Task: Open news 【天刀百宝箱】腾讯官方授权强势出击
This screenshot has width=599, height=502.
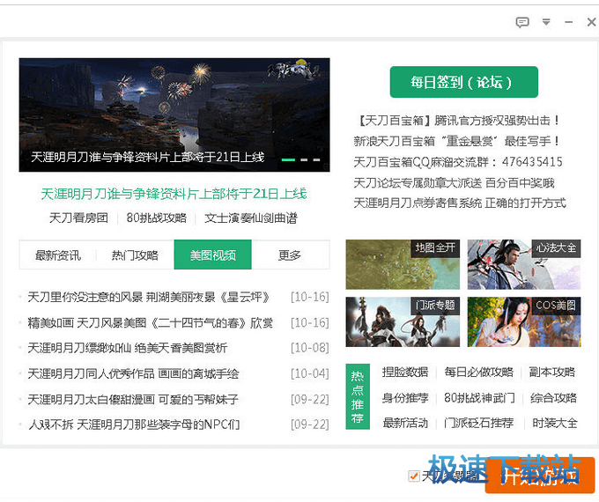Action: [457, 121]
